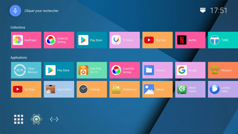Open the Google app tile
238x134 pixels.
click(190, 70)
